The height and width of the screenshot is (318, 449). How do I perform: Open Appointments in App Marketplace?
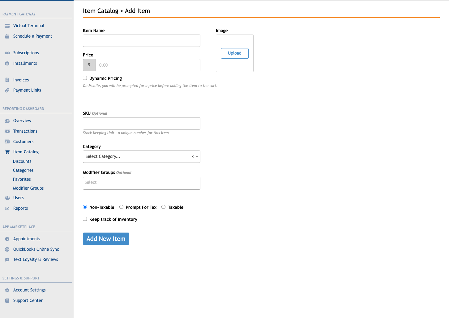(27, 239)
